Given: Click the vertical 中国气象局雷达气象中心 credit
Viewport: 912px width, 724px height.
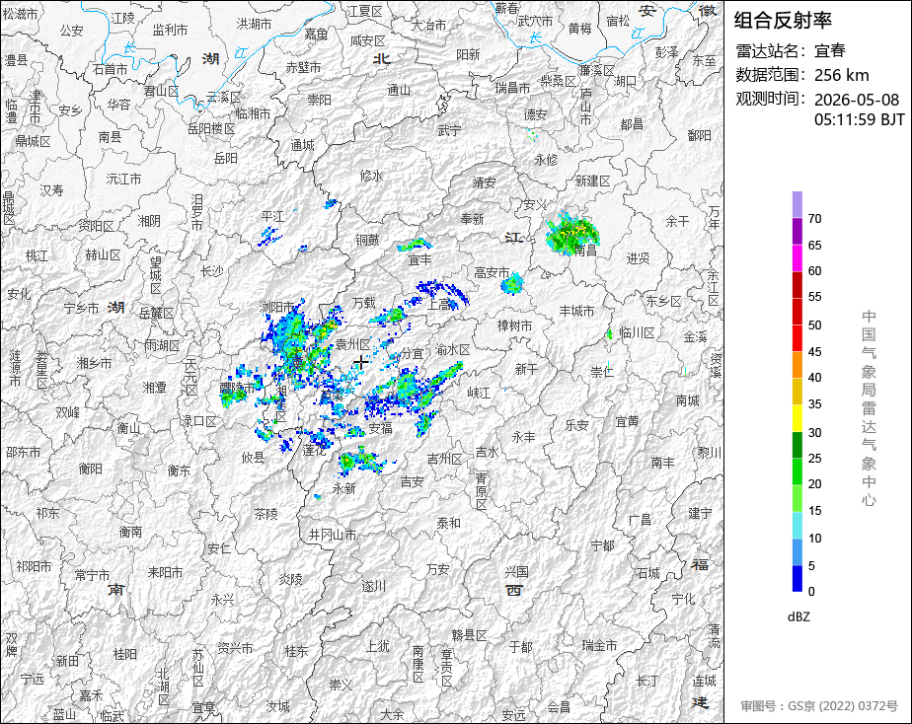Looking at the screenshot, I should (x=869, y=408).
